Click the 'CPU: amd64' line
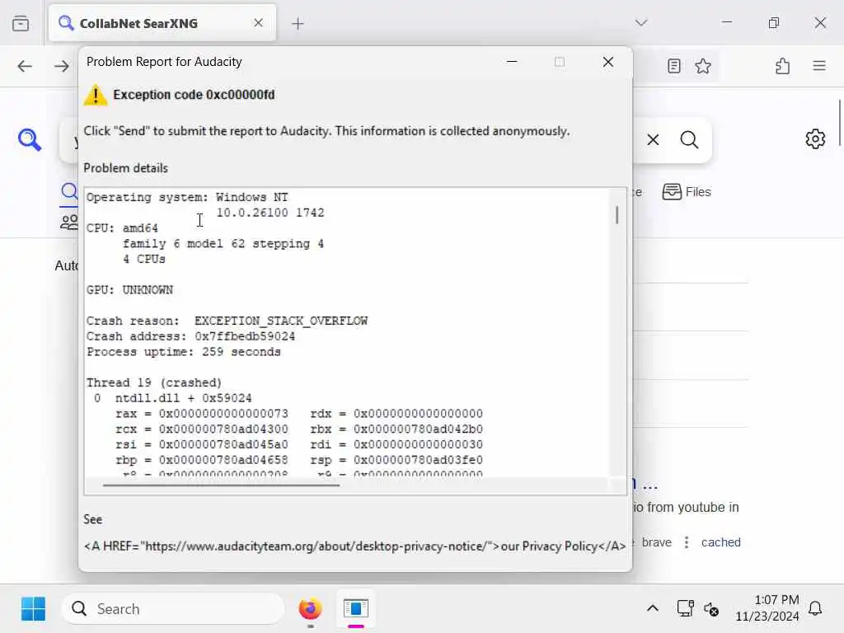844x633 pixels. tap(122, 228)
